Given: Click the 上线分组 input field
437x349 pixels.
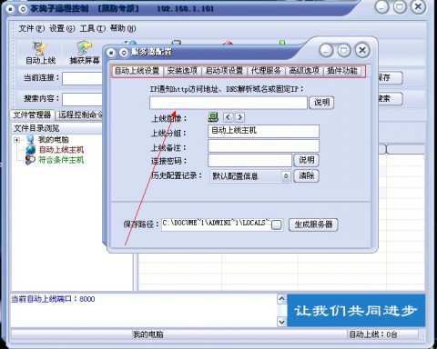Looking at the screenshot, I should point(263,131).
